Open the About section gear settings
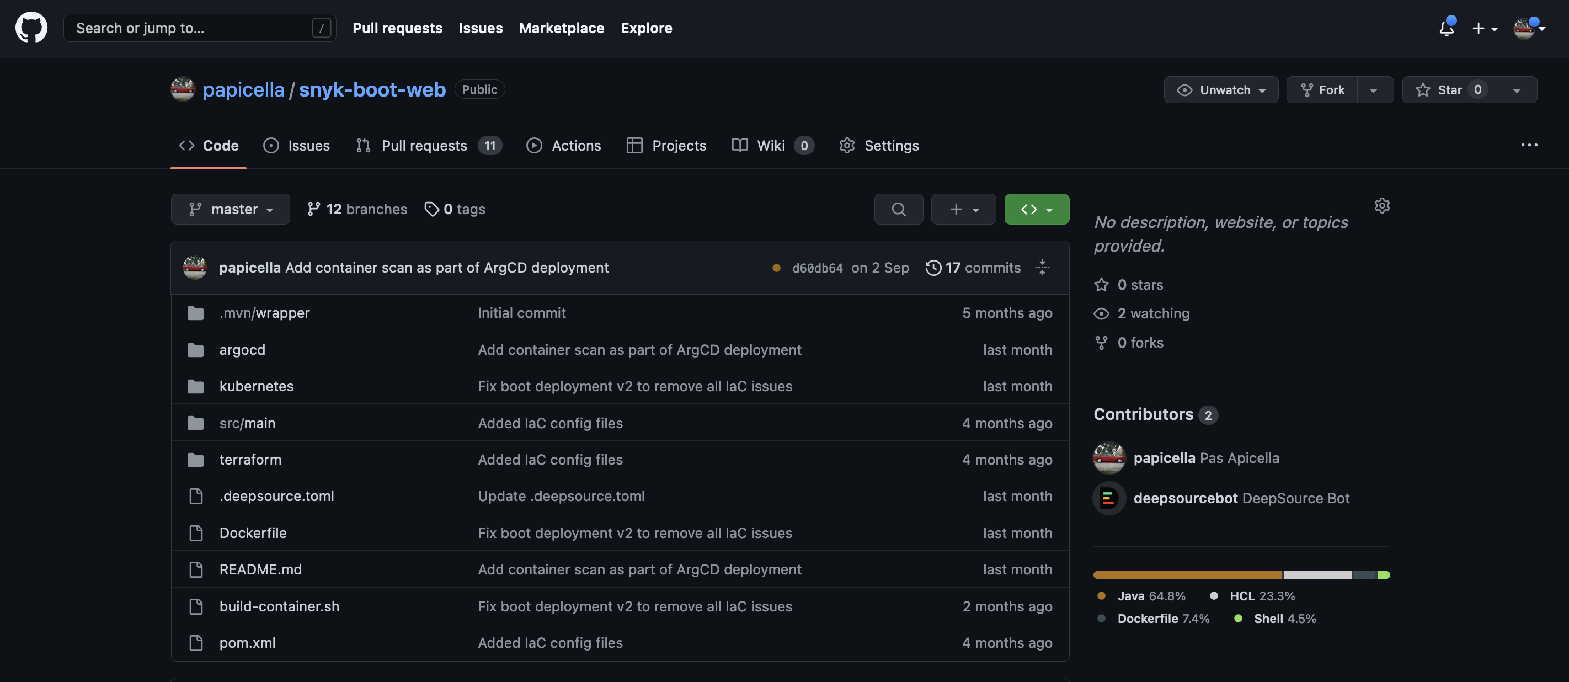 tap(1382, 206)
